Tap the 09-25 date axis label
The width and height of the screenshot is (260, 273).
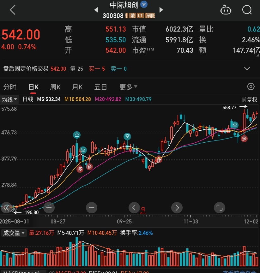(124, 222)
